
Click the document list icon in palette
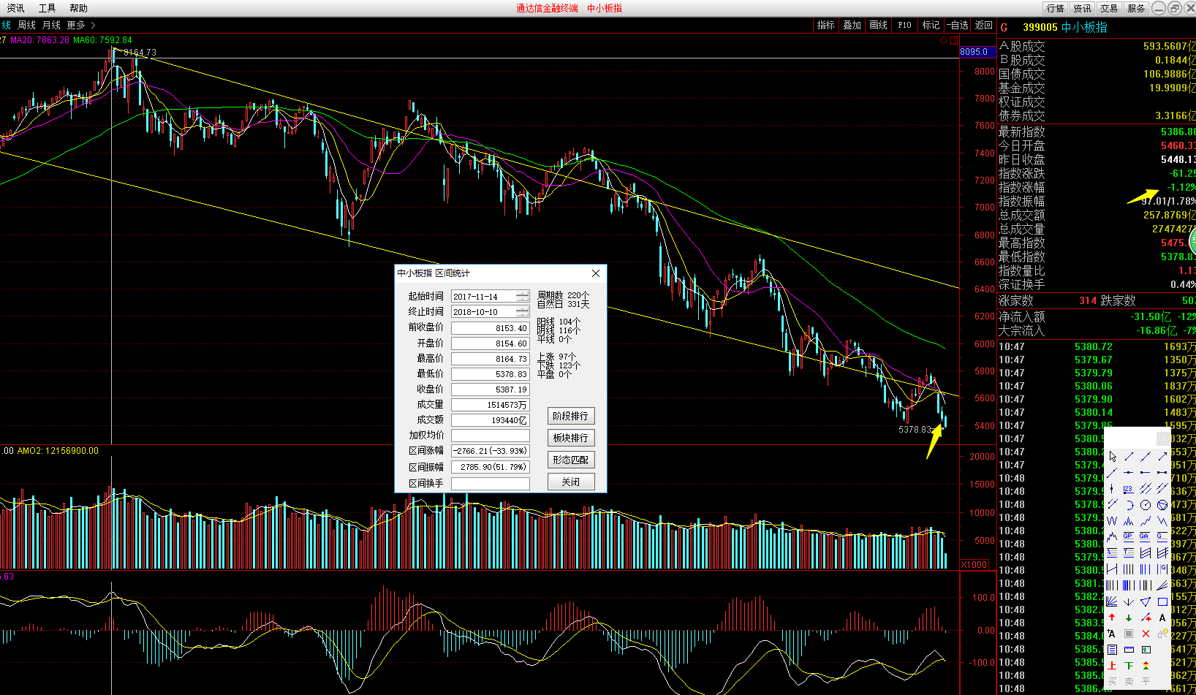(1112, 649)
